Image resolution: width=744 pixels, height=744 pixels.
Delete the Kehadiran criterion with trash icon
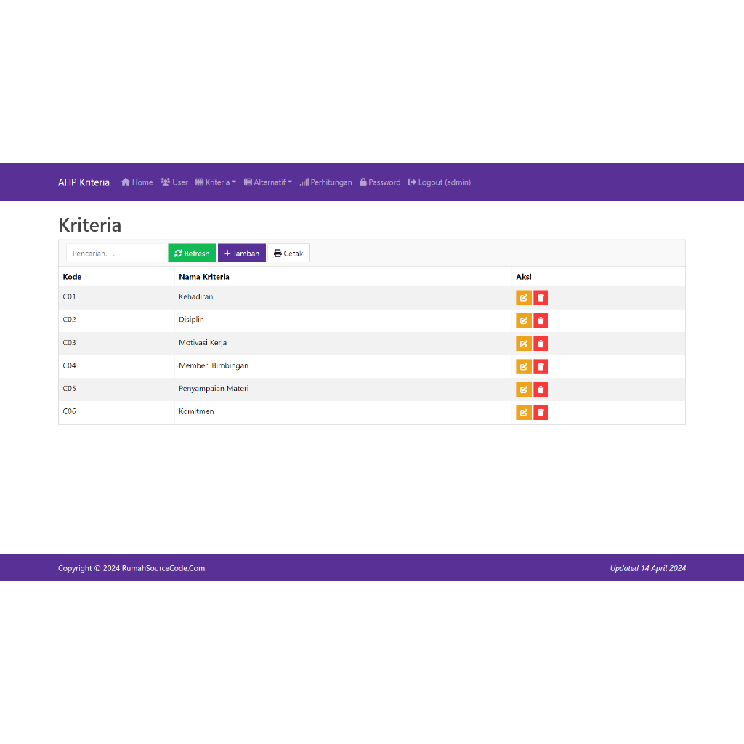541,298
